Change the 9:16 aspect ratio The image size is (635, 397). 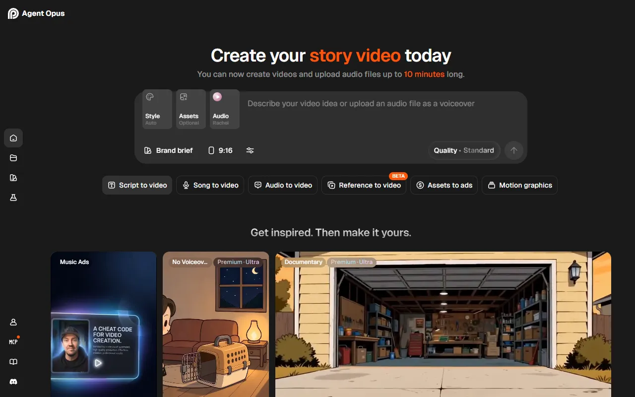tap(220, 150)
